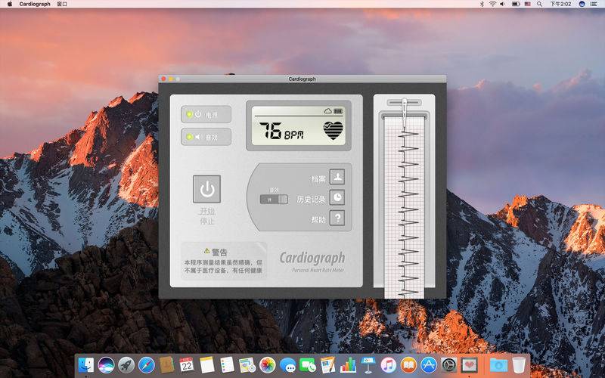Click the ECG paper strip printout
The height and width of the screenshot is (378, 605).
tap(404, 209)
